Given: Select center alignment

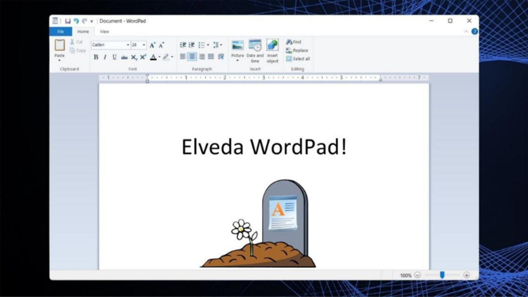Looking at the screenshot, I should tap(192, 56).
